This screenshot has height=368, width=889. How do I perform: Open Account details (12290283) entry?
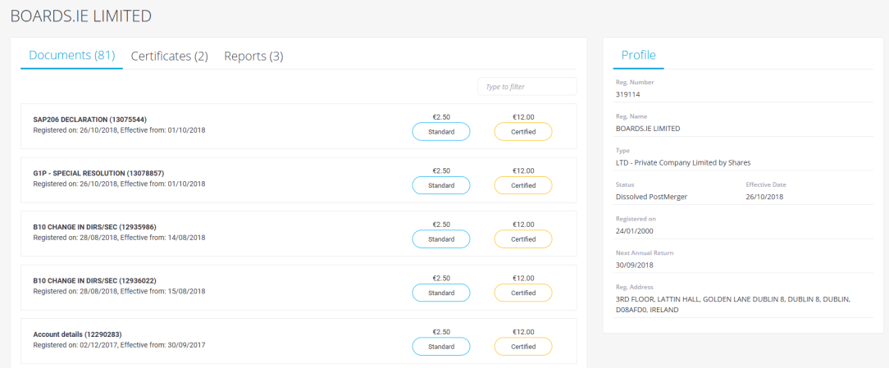pos(78,334)
